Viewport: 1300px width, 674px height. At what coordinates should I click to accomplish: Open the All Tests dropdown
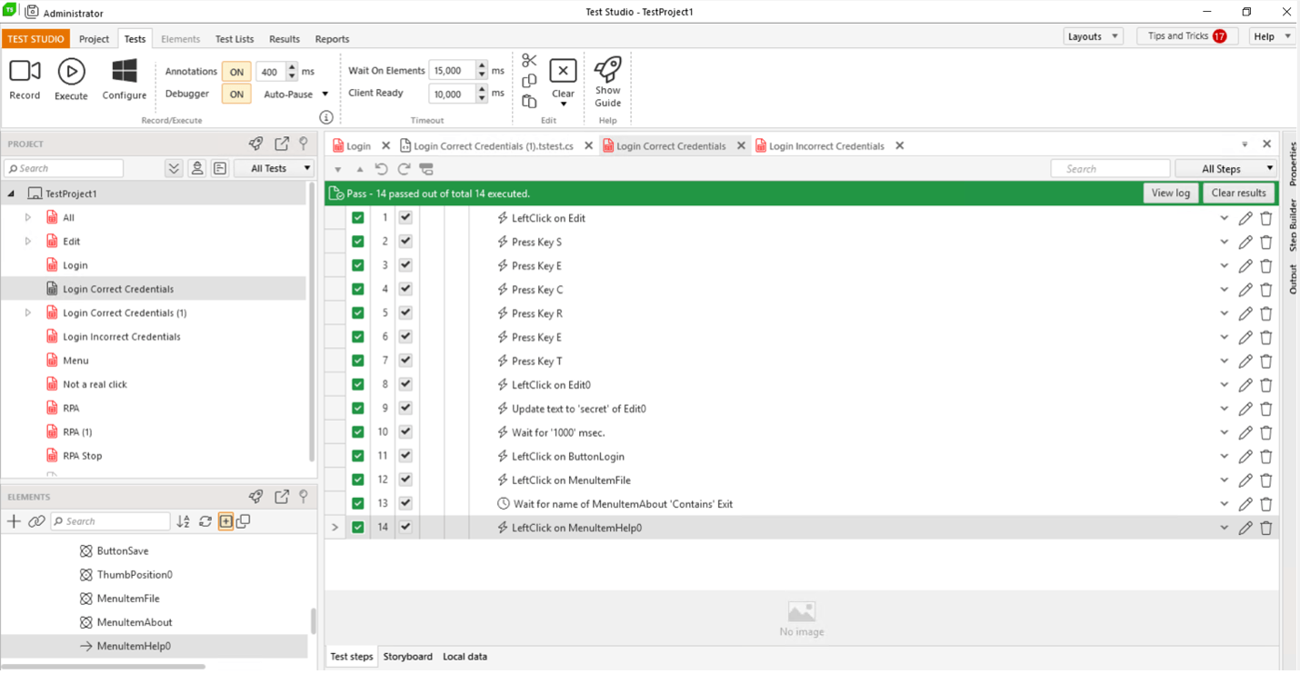[x=275, y=168]
